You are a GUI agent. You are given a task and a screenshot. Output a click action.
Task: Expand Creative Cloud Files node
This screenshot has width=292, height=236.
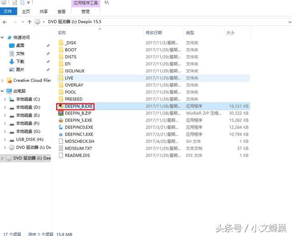pyautogui.click(x=2, y=80)
